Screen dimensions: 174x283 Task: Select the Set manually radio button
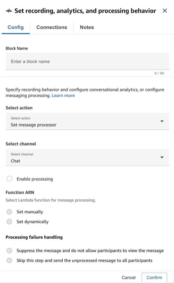(9, 212)
